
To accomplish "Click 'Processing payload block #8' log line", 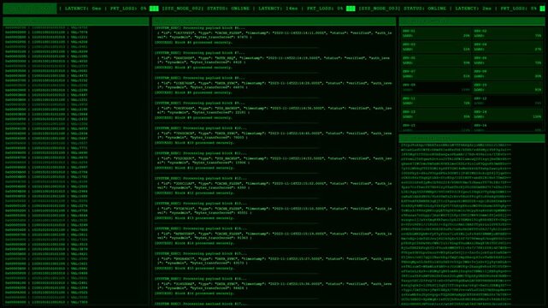I will click(200, 79).
